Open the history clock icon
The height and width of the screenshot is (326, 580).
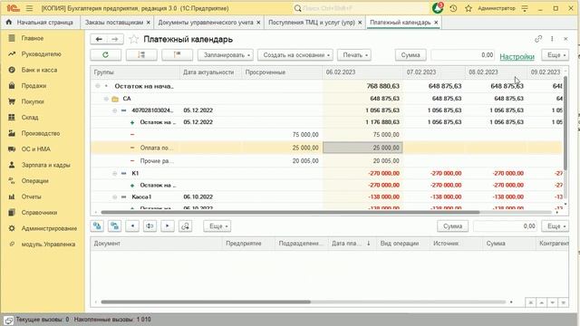click(453, 8)
